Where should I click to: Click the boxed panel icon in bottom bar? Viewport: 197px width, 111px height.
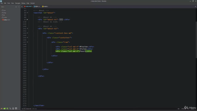(x=16, y=109)
